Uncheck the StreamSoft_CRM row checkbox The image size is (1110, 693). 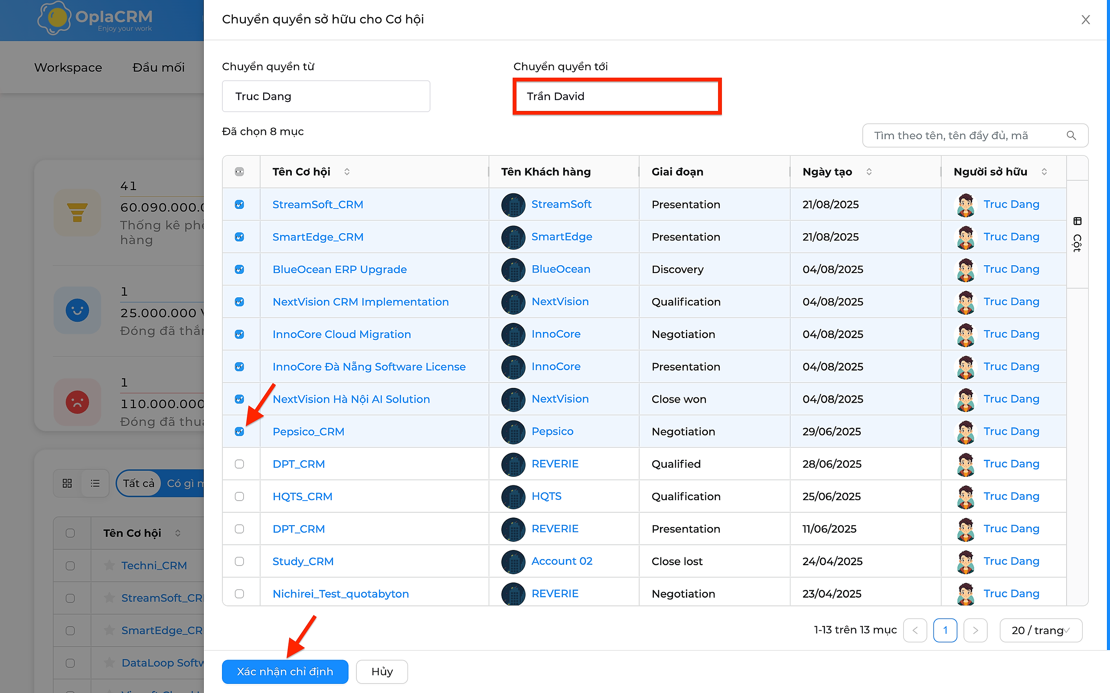click(x=239, y=205)
